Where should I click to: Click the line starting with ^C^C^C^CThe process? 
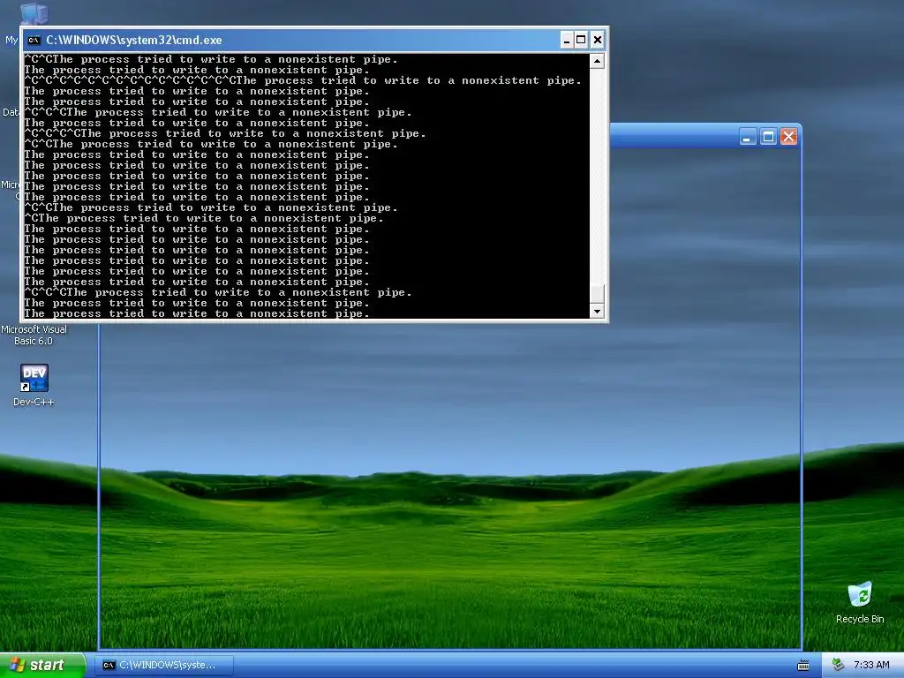(225, 134)
